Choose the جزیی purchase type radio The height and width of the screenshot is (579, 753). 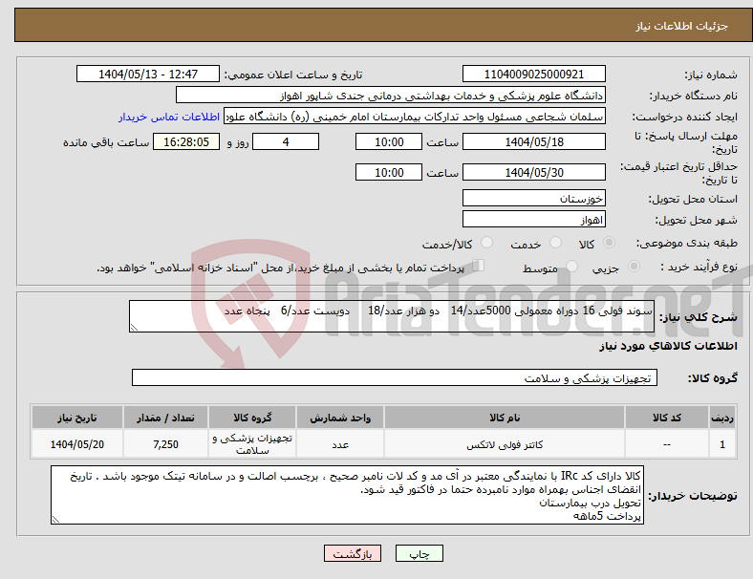tap(634, 267)
